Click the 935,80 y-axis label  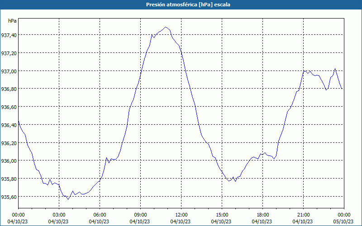point(9,179)
